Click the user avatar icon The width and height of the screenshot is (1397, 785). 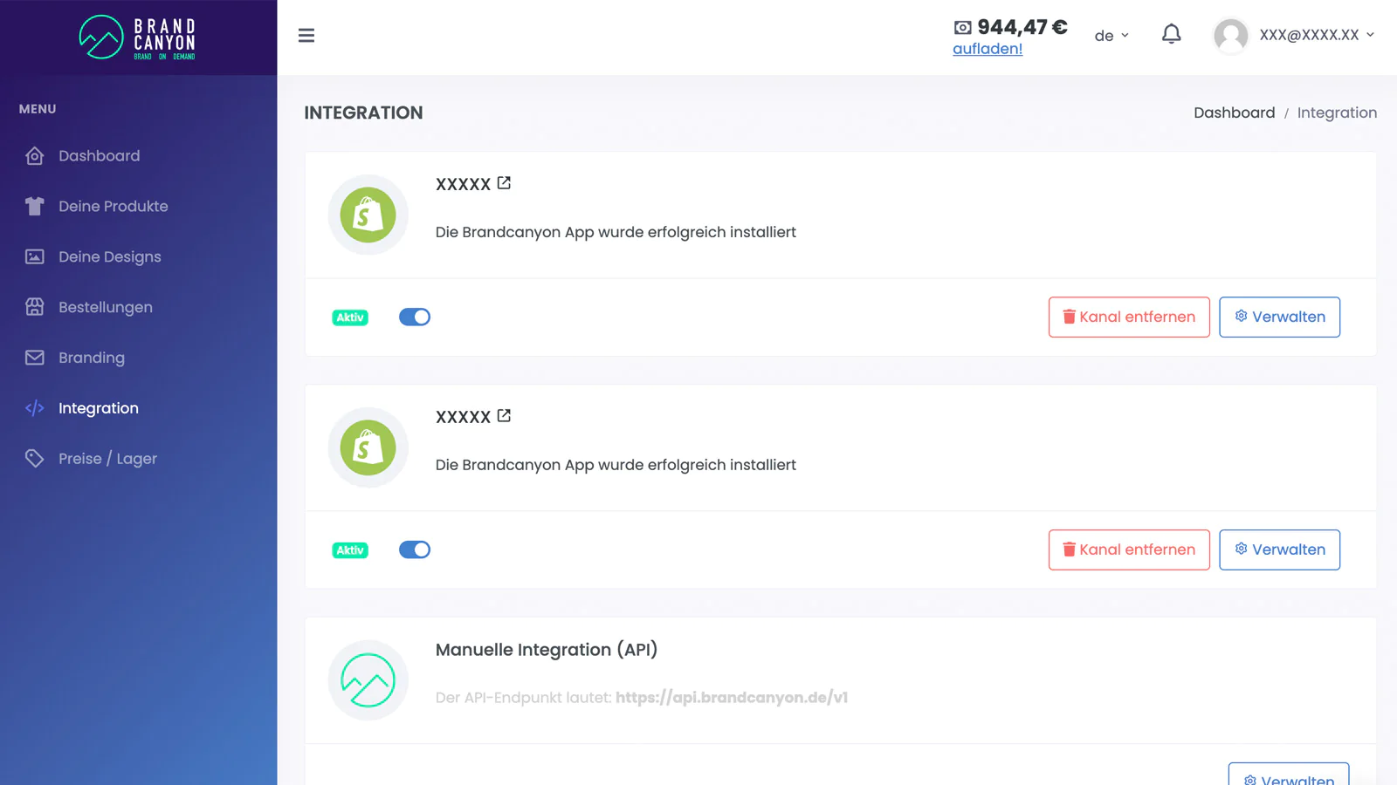(1230, 36)
